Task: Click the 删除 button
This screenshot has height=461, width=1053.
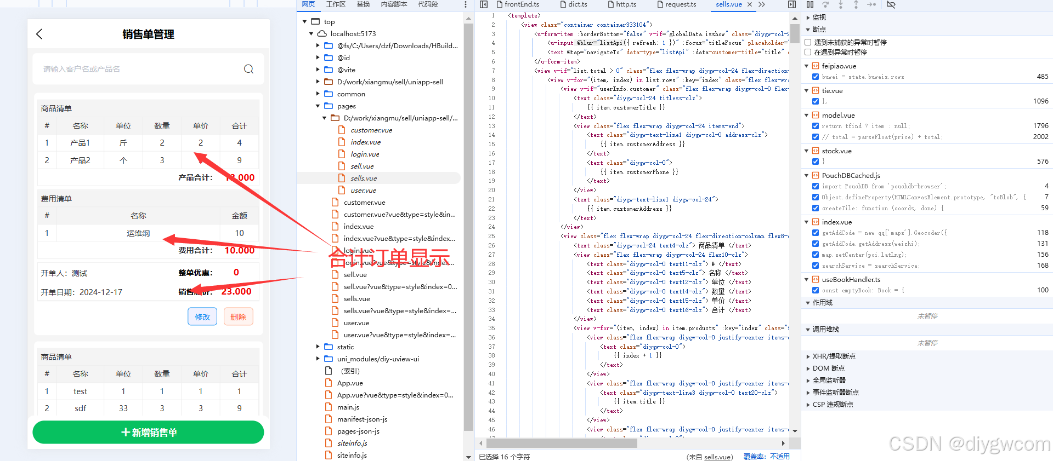Action: pyautogui.click(x=238, y=317)
